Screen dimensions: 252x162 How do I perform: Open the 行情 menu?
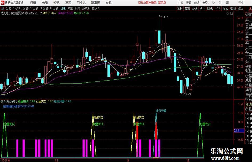[33, 3]
